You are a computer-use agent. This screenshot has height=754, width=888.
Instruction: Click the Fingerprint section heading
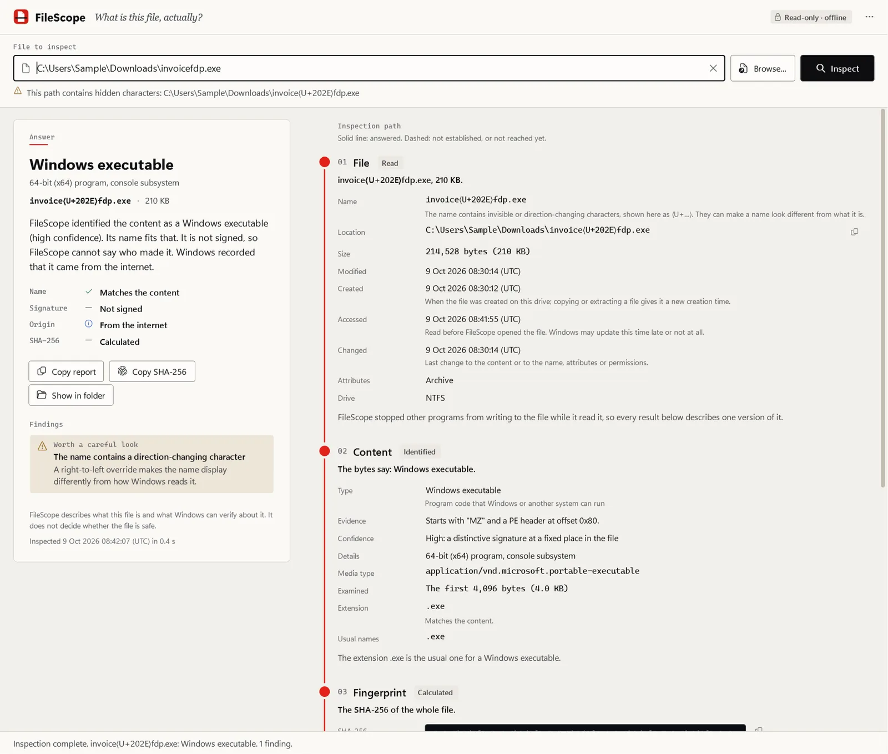[380, 692]
